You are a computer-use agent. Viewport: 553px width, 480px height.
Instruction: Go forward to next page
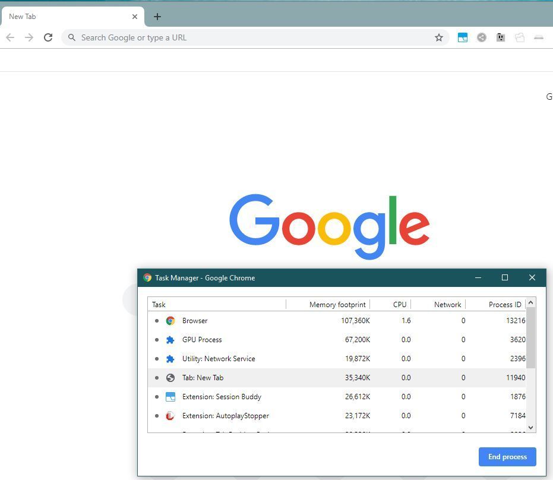tap(29, 37)
